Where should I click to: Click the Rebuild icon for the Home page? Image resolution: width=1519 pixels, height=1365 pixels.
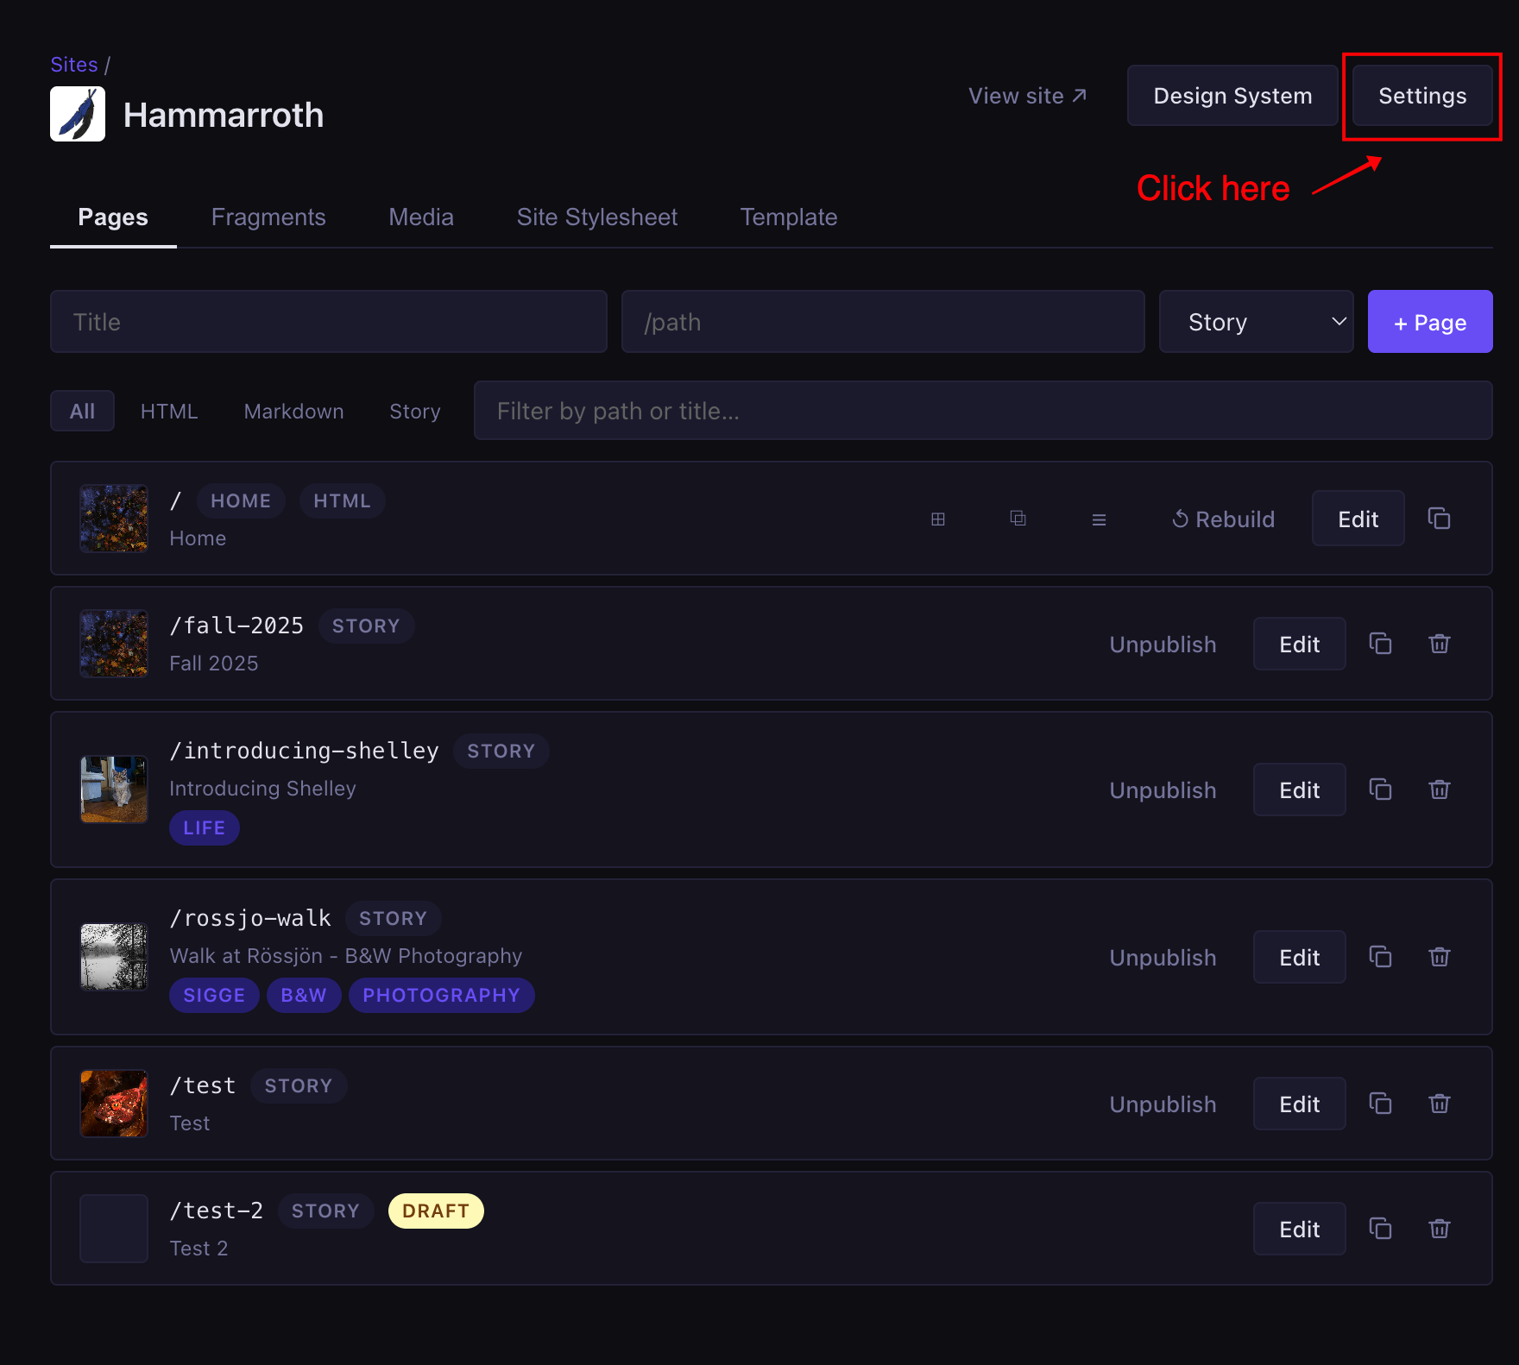coord(1180,519)
